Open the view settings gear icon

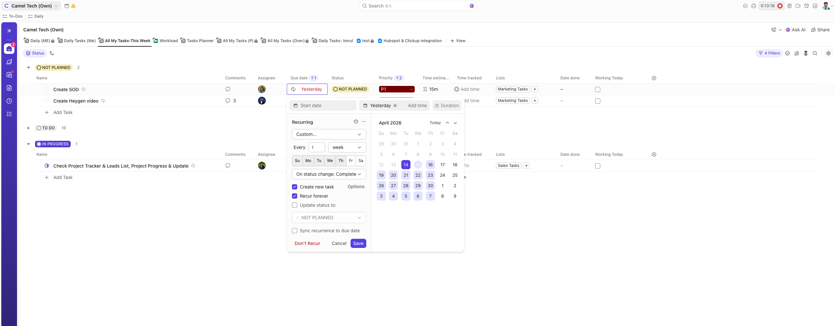828,53
